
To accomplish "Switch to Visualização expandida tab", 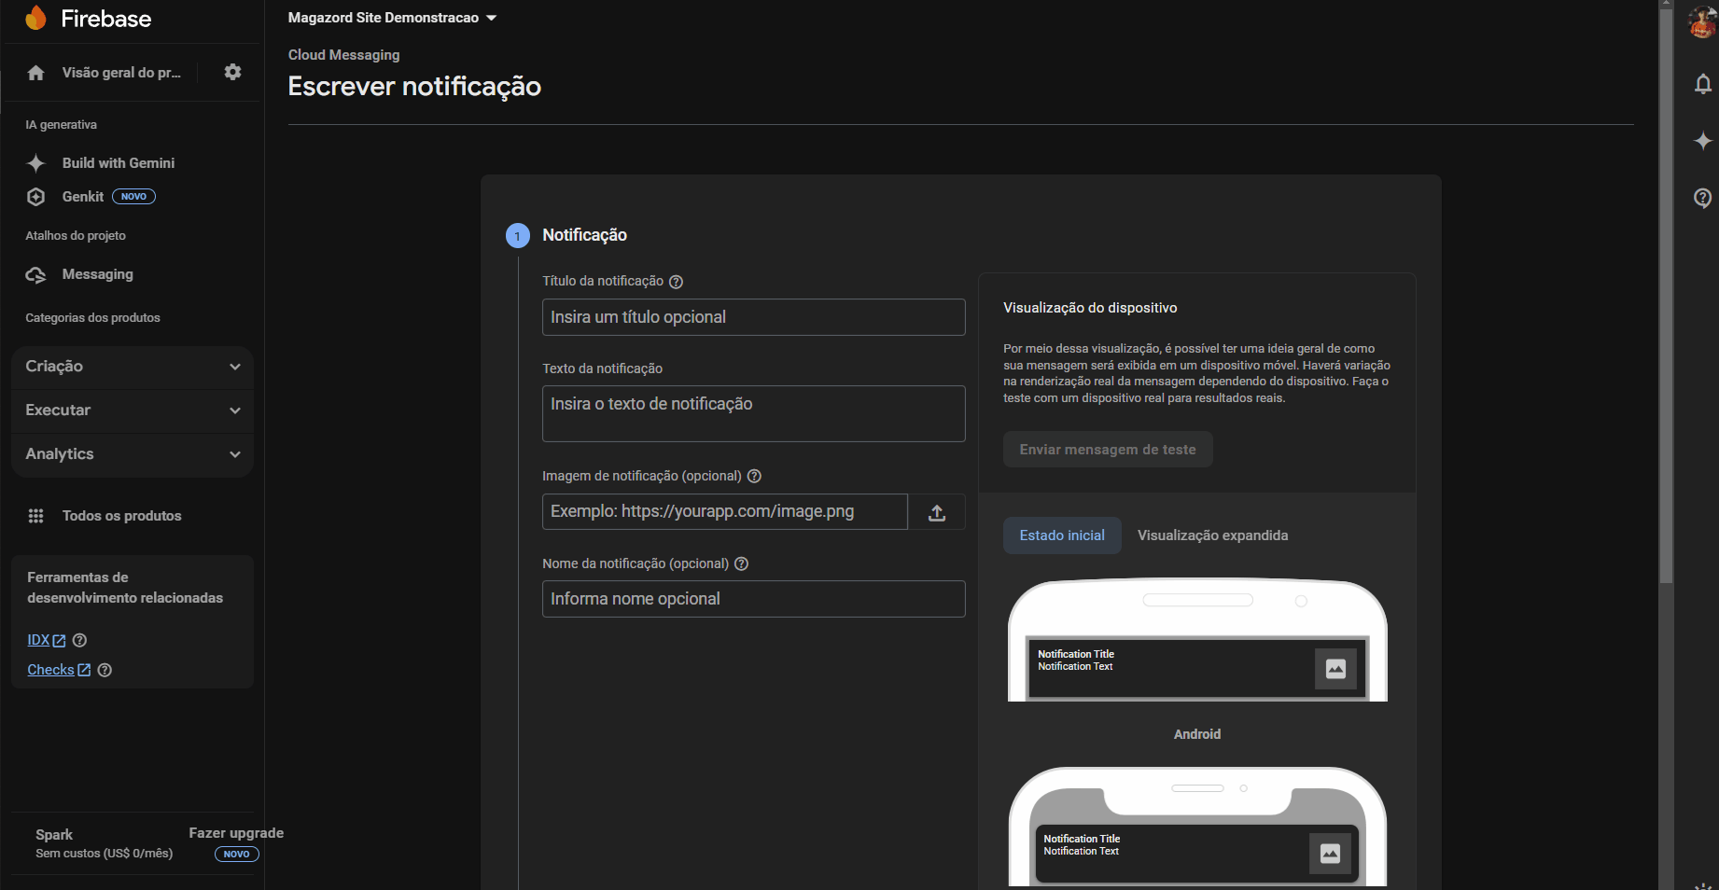I will pyautogui.click(x=1212, y=535).
